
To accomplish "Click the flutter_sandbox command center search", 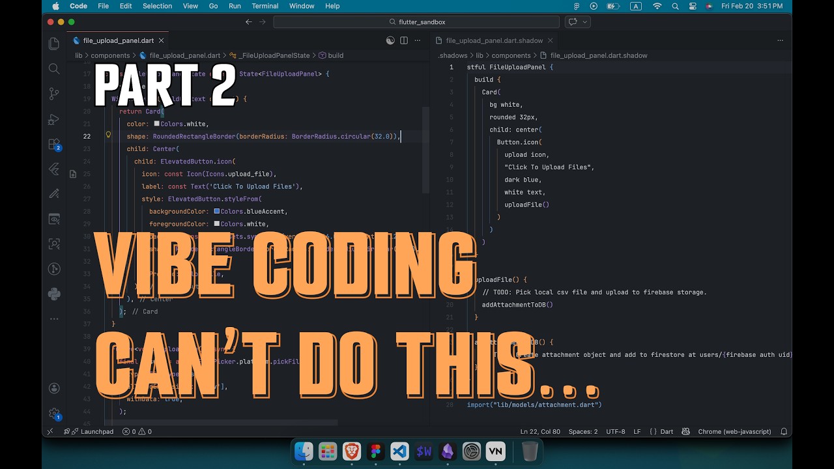I will [416, 21].
